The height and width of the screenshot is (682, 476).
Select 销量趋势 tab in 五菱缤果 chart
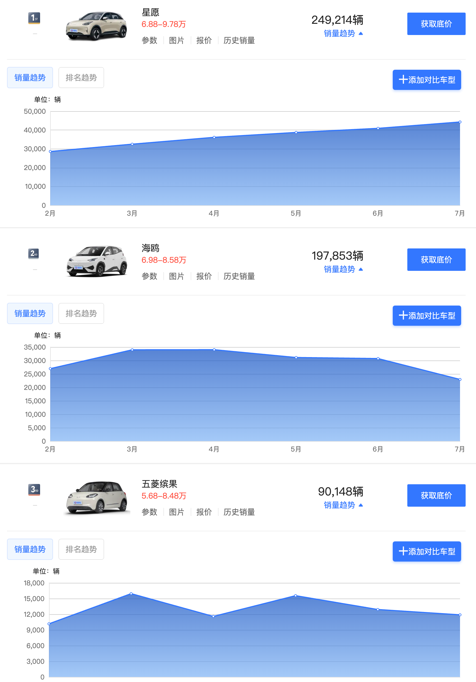coord(30,549)
